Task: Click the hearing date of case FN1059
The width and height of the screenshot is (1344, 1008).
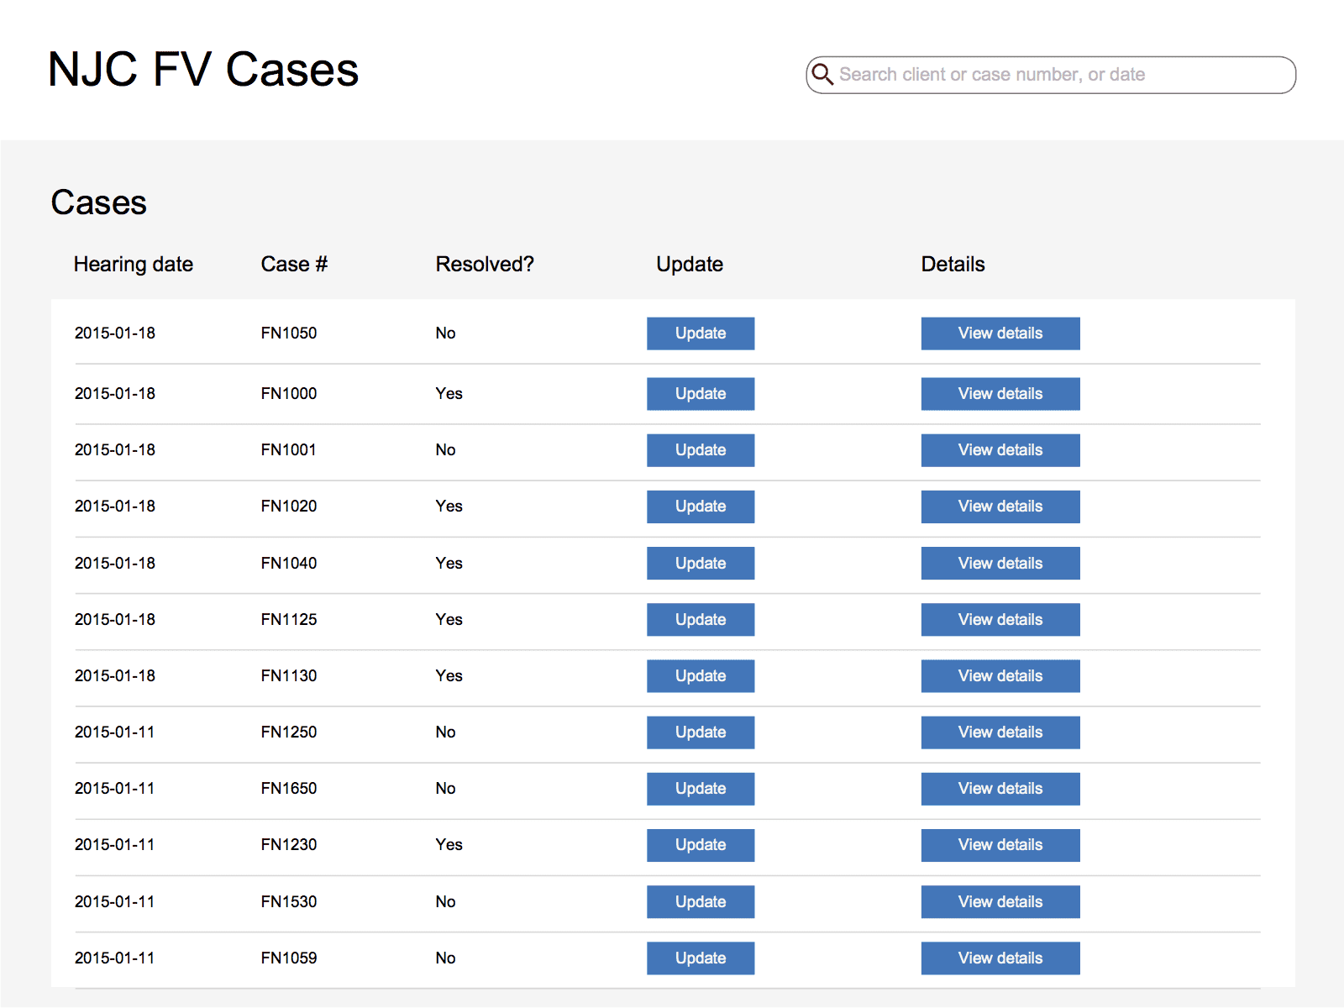Action: point(115,958)
